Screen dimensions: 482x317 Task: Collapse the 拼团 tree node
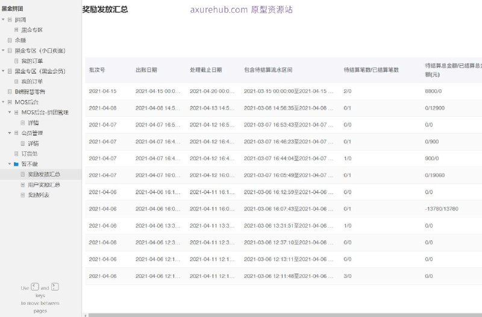3,20
